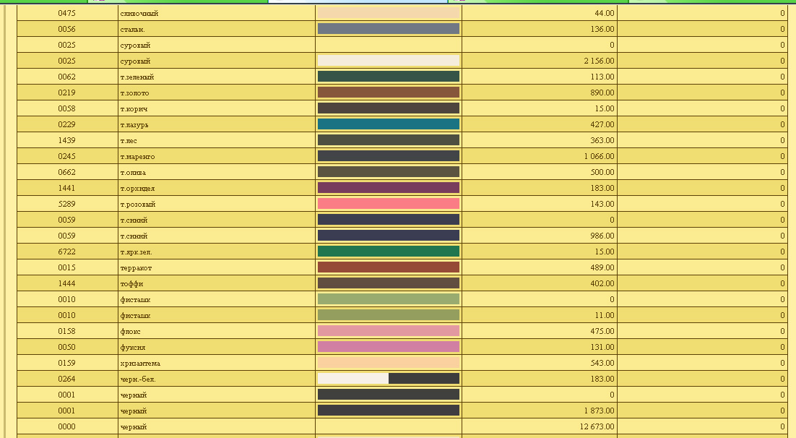Click code cell 6722
Screen dimensions: 796x438
(x=66, y=252)
